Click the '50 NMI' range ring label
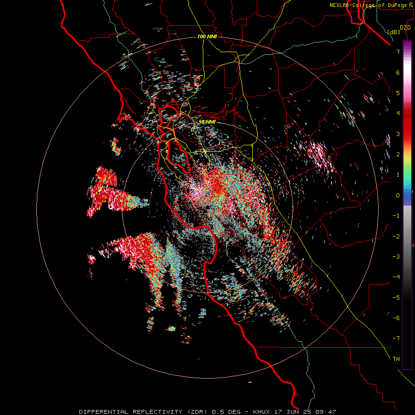 click(207, 122)
